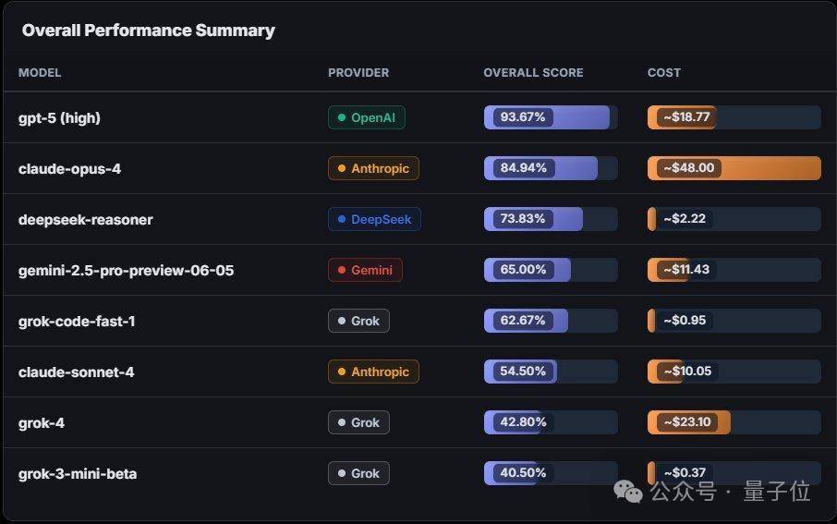Click the PROVIDER column header
Image resolution: width=837 pixels, height=524 pixels.
click(x=358, y=73)
